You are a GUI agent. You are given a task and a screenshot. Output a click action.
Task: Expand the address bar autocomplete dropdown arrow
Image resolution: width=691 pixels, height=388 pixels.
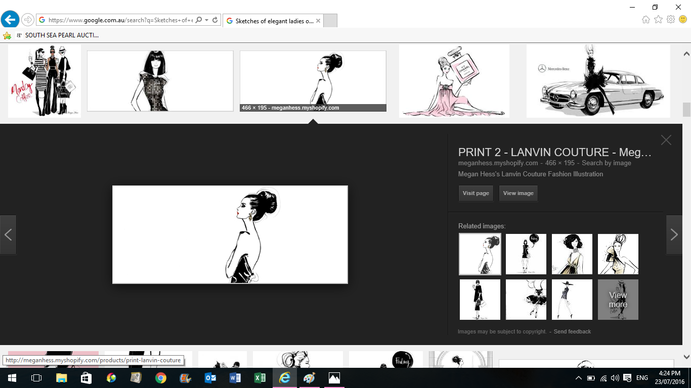207,20
